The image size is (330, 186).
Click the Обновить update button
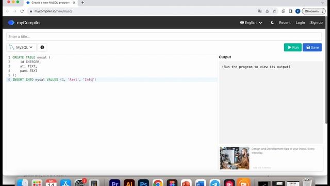pyautogui.click(x=311, y=11)
